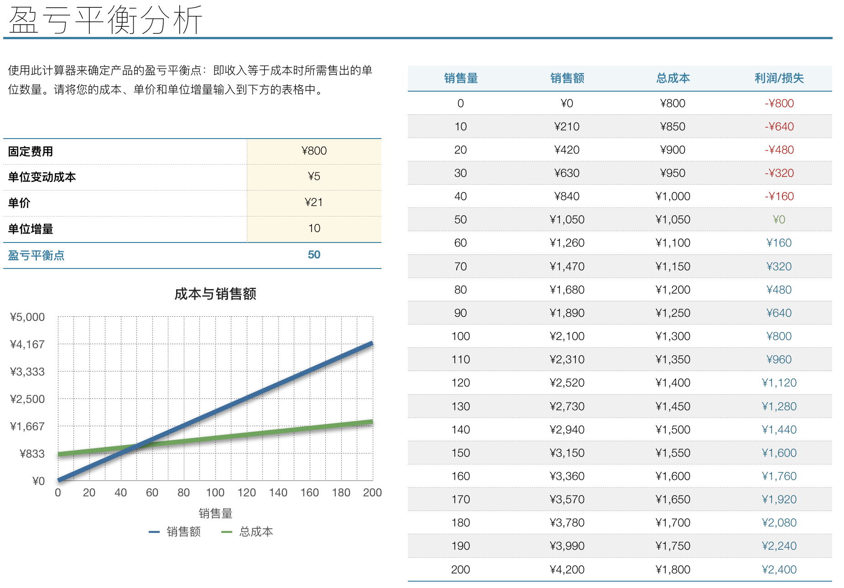Click the 总成本 entry in the chart legend
Screen dimensions: 844x588
[x=247, y=532]
